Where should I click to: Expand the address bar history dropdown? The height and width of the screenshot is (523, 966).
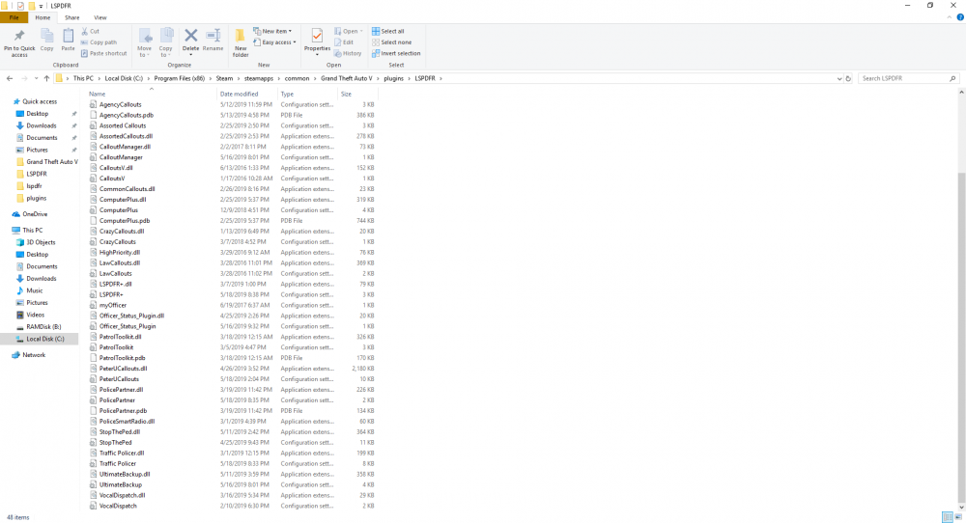click(838, 79)
